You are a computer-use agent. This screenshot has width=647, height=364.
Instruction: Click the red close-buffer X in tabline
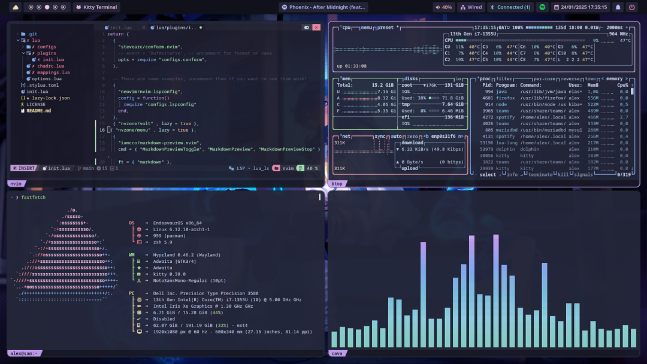(316, 28)
